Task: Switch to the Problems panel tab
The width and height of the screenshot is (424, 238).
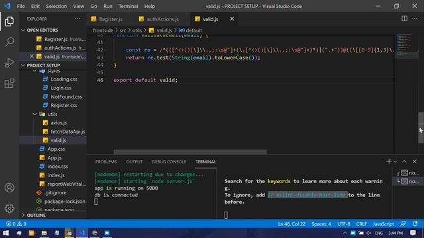Action: pyautogui.click(x=106, y=161)
